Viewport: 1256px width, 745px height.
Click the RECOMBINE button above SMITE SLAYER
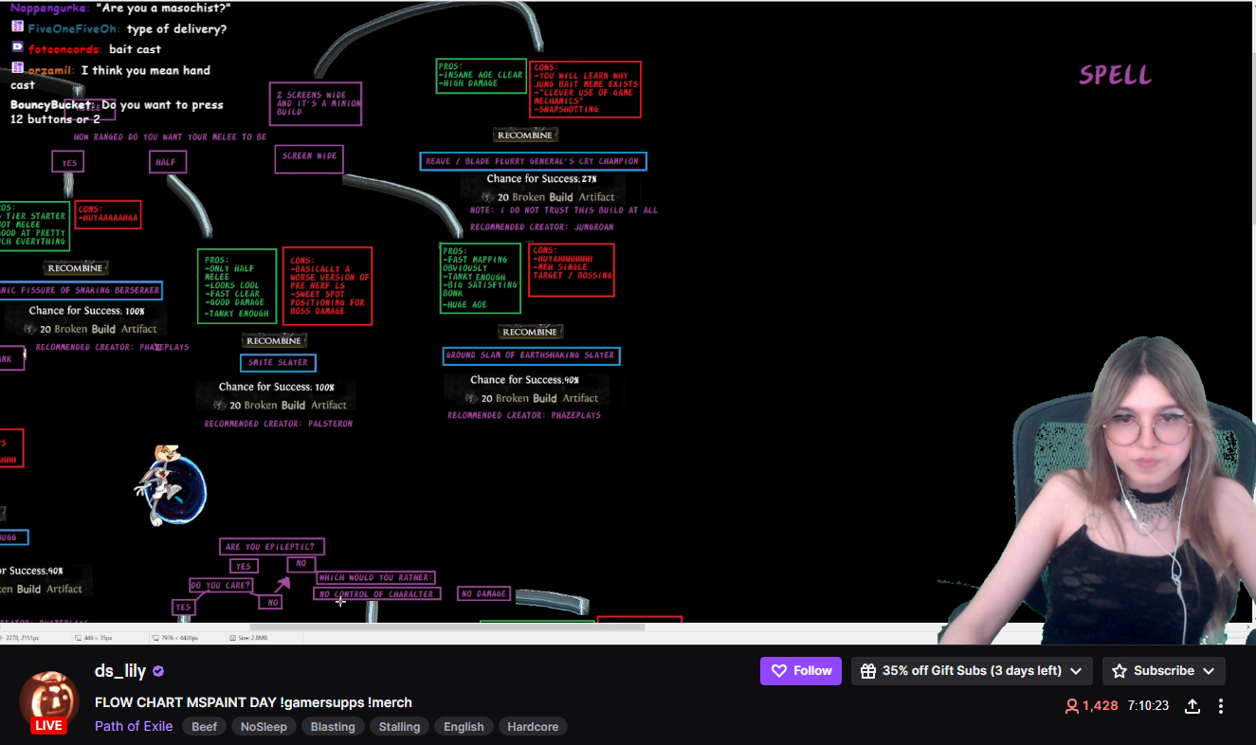274,340
